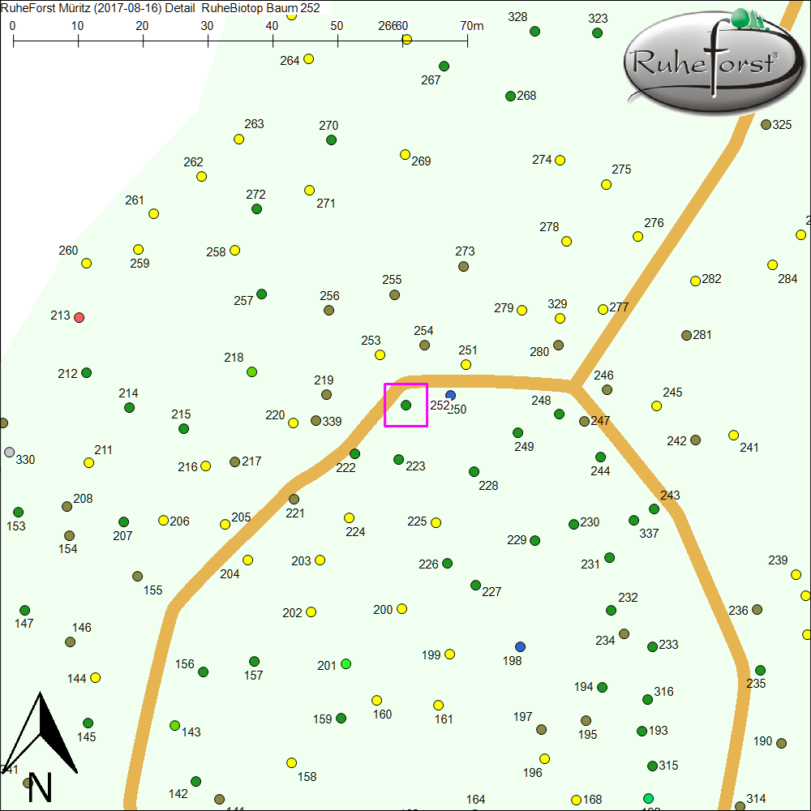811x811 pixels.
Task: Select the blue tree marker 250
Action: click(x=451, y=395)
